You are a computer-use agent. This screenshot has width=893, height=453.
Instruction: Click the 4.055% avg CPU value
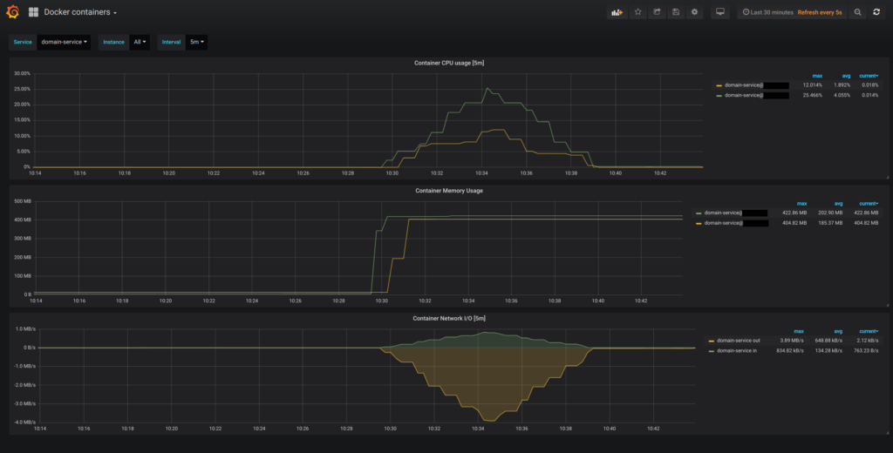point(843,96)
